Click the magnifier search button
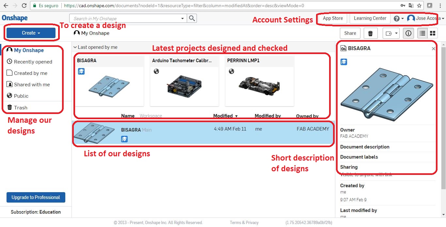 [x=192, y=19]
